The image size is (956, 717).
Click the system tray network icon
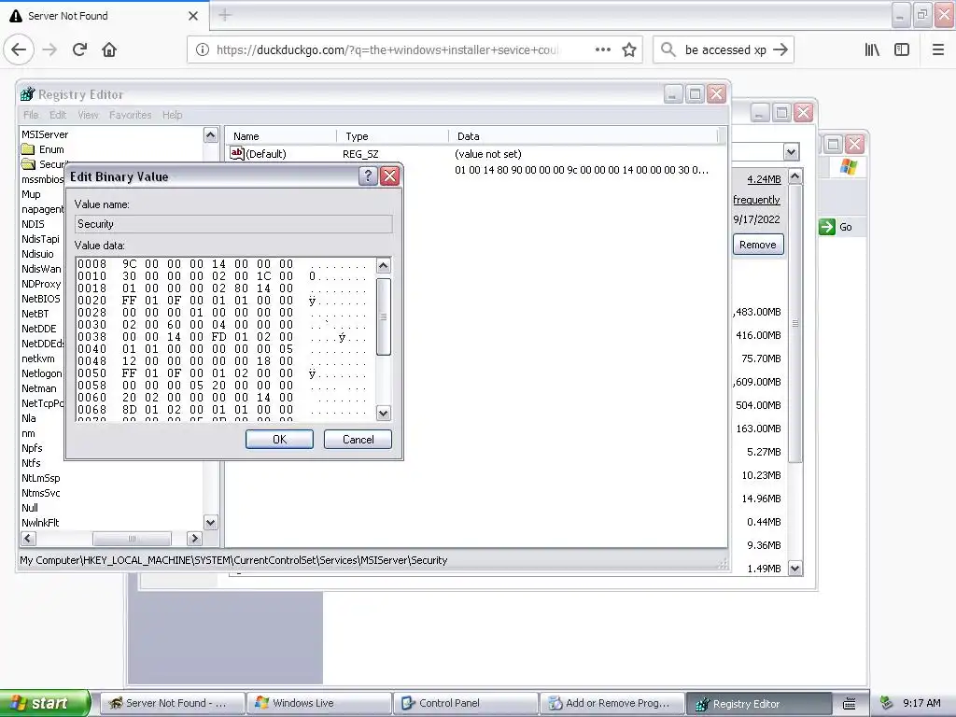[887, 703]
